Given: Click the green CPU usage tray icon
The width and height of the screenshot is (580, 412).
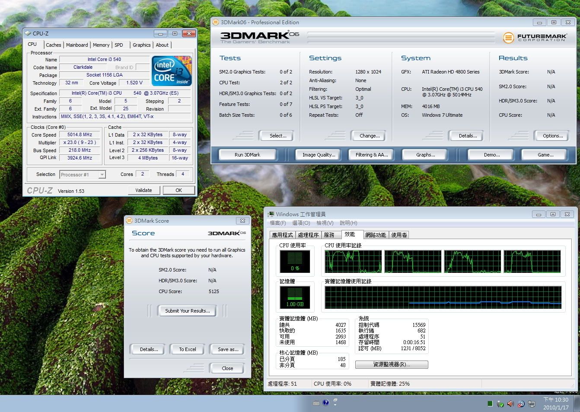Looking at the screenshot, I should (490, 404).
